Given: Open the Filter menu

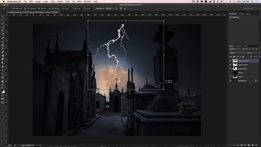Looking at the screenshot, I should [x=67, y=2].
